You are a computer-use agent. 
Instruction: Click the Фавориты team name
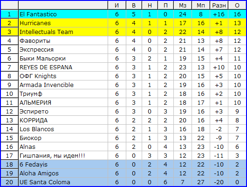(35, 41)
